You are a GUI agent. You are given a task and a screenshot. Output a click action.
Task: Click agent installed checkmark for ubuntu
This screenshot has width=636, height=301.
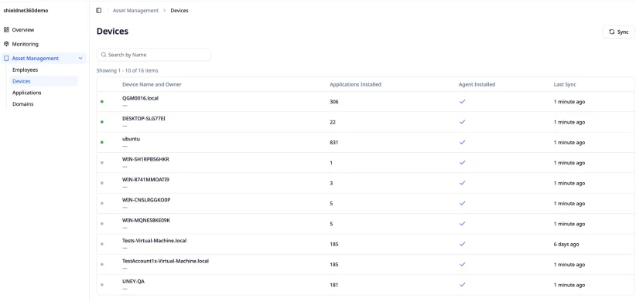pyautogui.click(x=462, y=143)
